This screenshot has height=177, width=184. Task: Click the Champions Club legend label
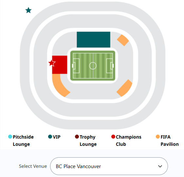tap(129, 141)
